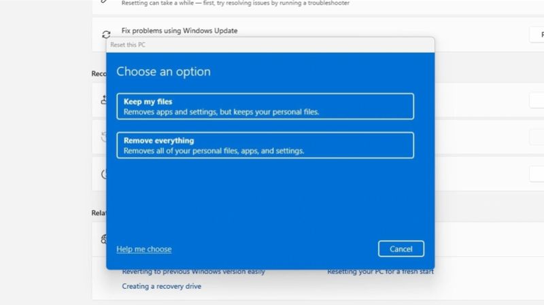Click Fix problems using Windows Update icon
544x305 pixels.
click(106, 35)
